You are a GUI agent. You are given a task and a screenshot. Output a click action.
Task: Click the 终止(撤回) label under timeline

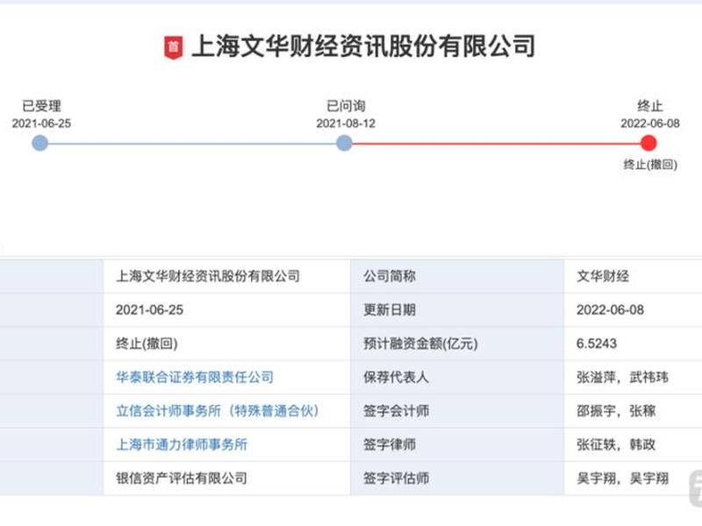point(650,165)
